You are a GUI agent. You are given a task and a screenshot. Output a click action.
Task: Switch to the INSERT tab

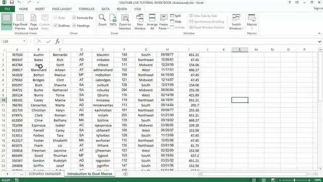(x=40, y=9)
